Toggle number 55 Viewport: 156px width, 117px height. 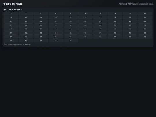pos(70,33)
